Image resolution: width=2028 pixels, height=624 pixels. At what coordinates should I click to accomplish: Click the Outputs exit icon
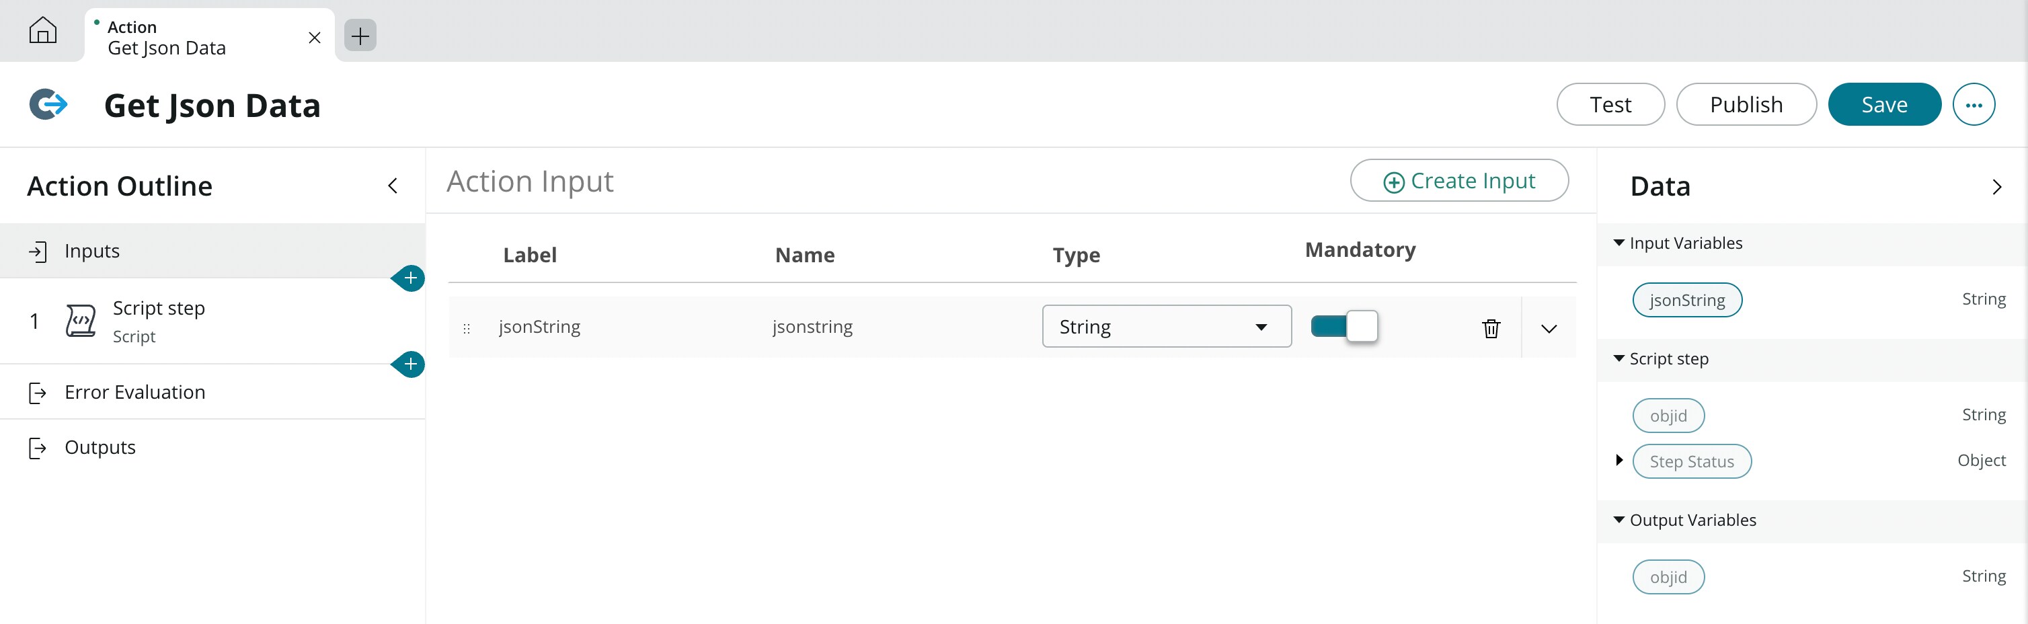(38, 448)
